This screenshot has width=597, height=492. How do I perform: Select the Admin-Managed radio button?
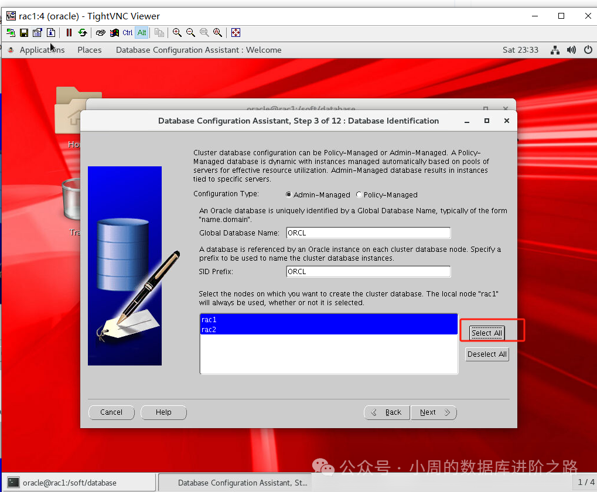tap(289, 194)
